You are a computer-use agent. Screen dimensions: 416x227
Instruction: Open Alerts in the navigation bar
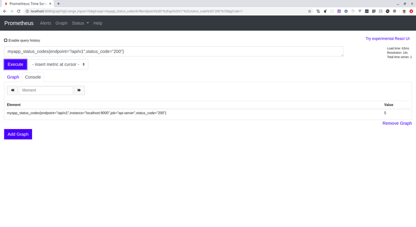[45, 23]
